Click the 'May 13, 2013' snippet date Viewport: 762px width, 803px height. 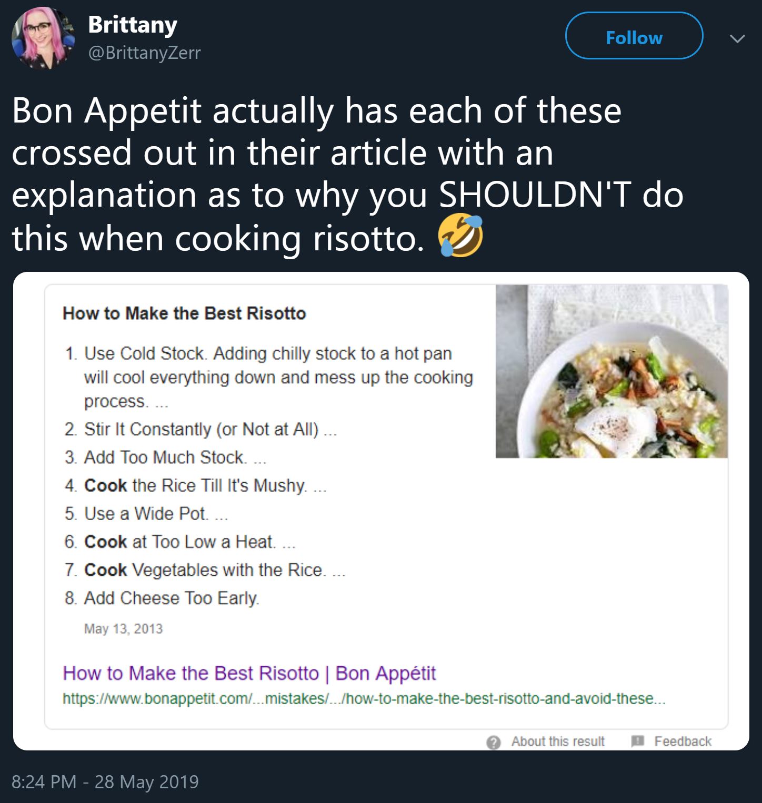tap(123, 629)
